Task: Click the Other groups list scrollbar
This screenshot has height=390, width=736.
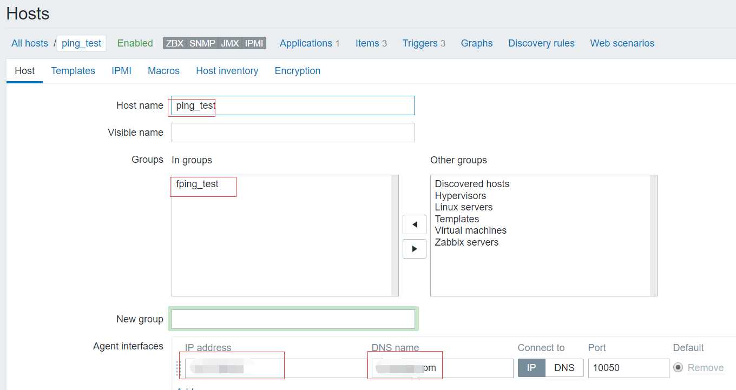Action: 654,235
